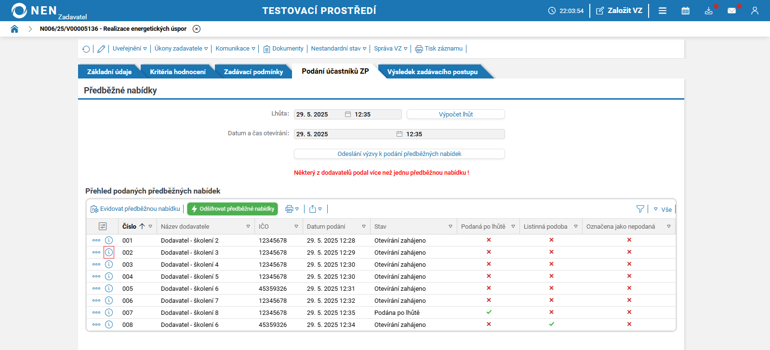Select Dodavatel - školení 2 cell
Viewport: 770px width, 350px height.
[x=190, y=241]
